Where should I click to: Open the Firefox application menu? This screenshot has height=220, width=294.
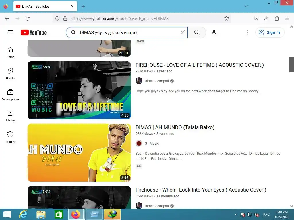[287, 19]
